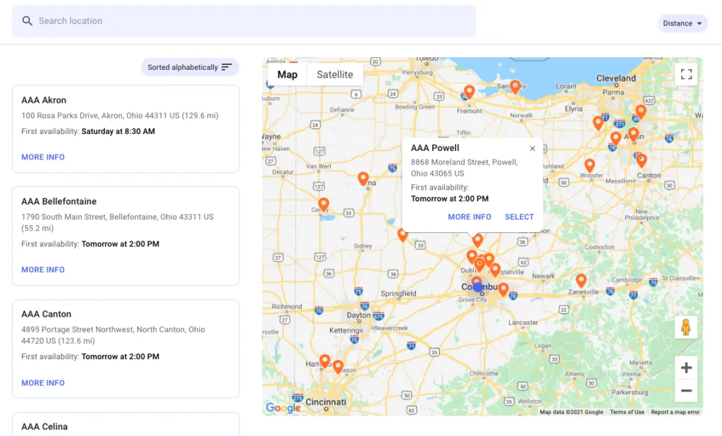Click the map pin at Lima
Image resolution: width=722 pixels, height=436 pixels.
pos(363,178)
